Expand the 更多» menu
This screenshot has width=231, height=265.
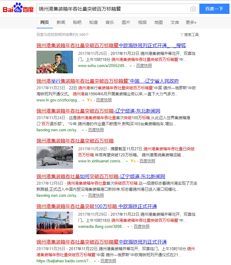191,22
